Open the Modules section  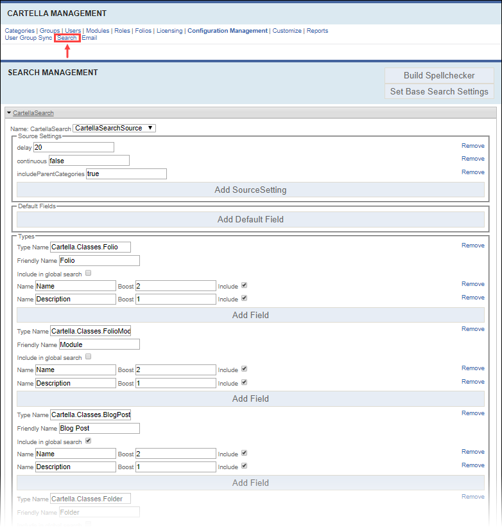(98, 31)
